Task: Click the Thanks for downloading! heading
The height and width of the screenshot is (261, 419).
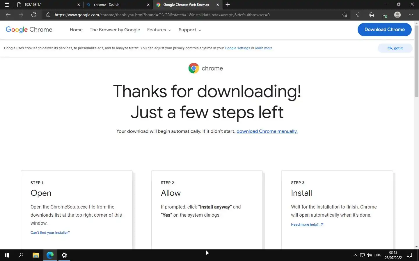Action: [x=207, y=91]
